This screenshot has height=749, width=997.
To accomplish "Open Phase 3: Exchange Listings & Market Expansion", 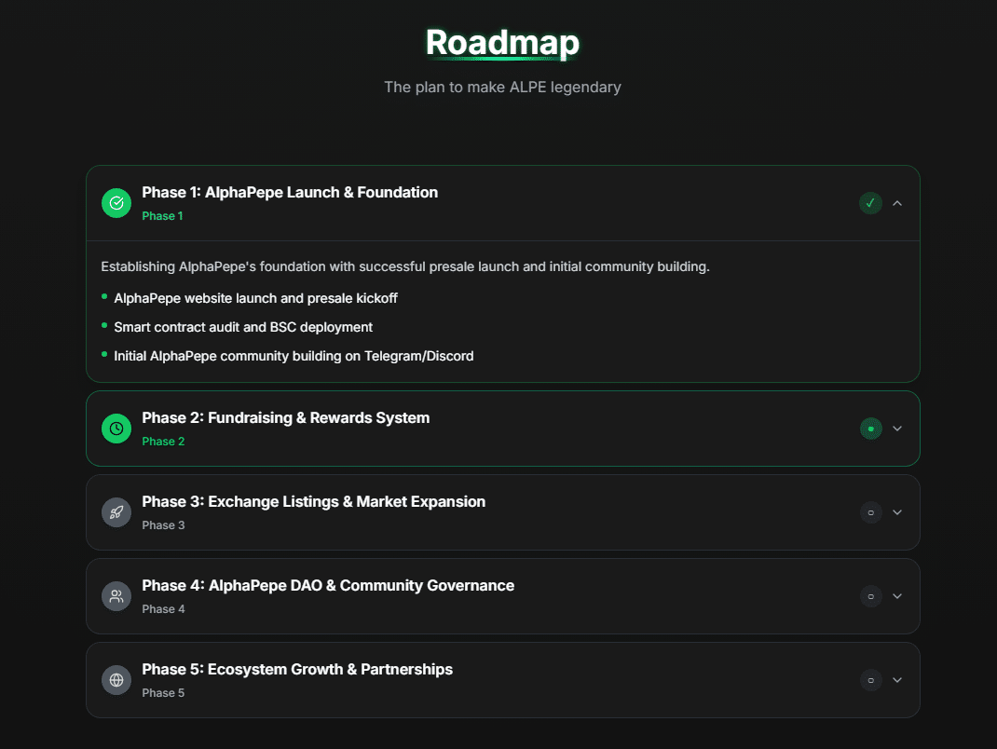I will [x=313, y=502].
